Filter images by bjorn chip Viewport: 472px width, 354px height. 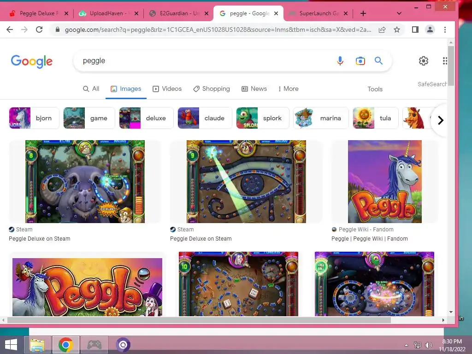tap(34, 118)
